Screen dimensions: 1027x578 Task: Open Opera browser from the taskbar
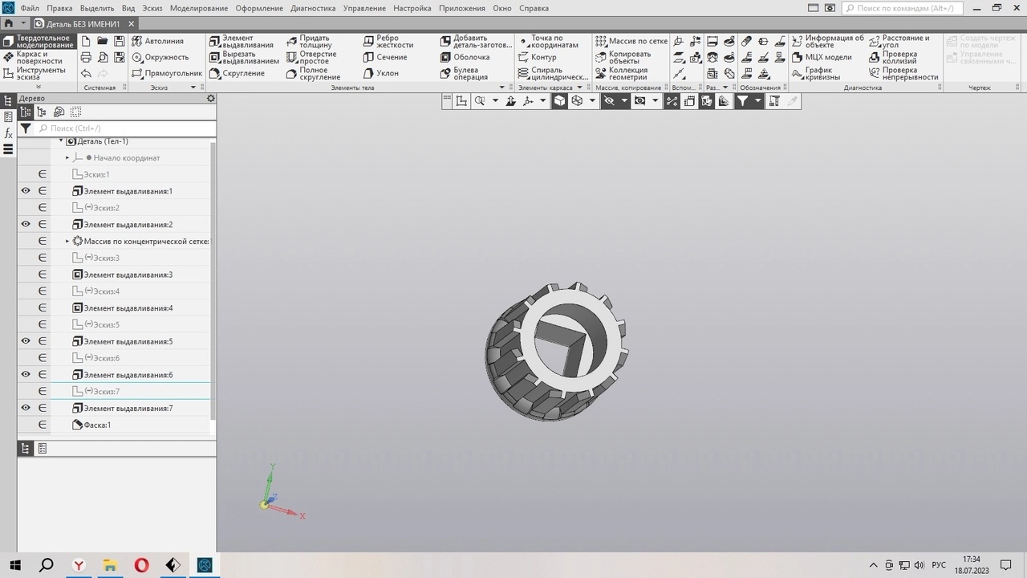coord(141,565)
